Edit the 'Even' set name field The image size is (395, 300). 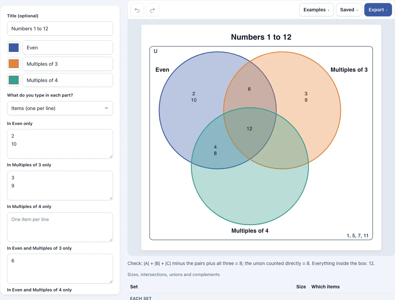click(67, 48)
